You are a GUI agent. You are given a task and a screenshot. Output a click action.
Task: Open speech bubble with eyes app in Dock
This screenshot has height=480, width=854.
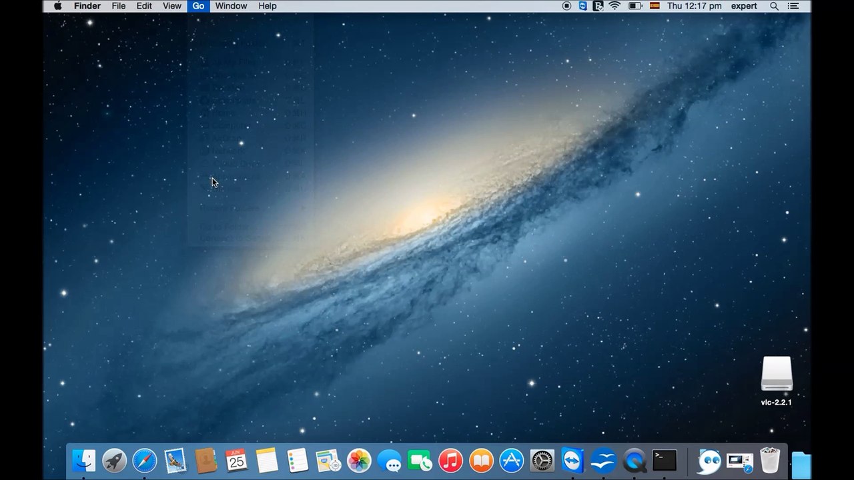709,461
